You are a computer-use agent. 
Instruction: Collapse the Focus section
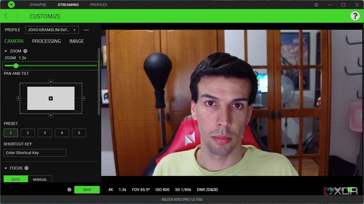pos(6,168)
